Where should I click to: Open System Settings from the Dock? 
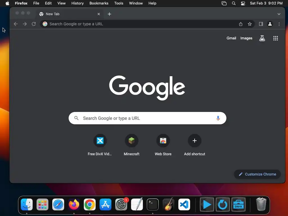[121, 204]
